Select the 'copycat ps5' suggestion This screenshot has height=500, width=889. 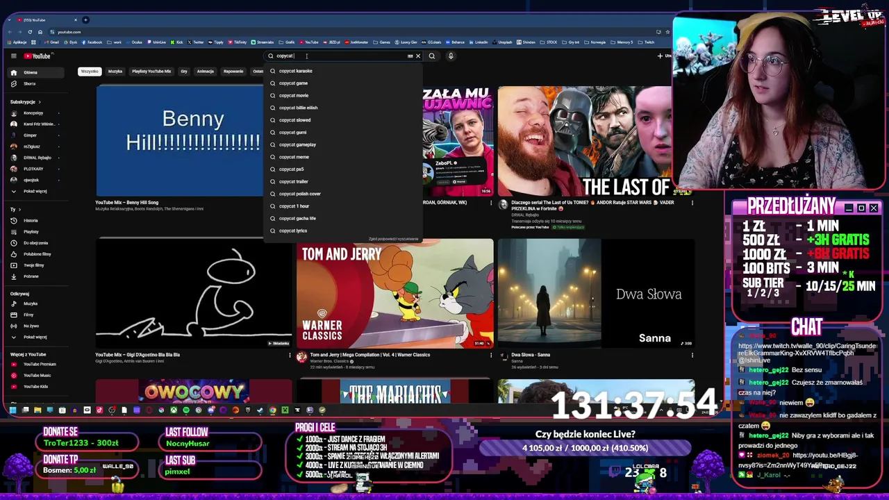344,169
